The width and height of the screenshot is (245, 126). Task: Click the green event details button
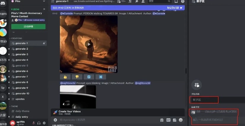(x=28, y=27)
